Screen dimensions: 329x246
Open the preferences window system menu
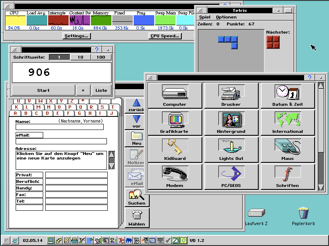(x=153, y=77)
